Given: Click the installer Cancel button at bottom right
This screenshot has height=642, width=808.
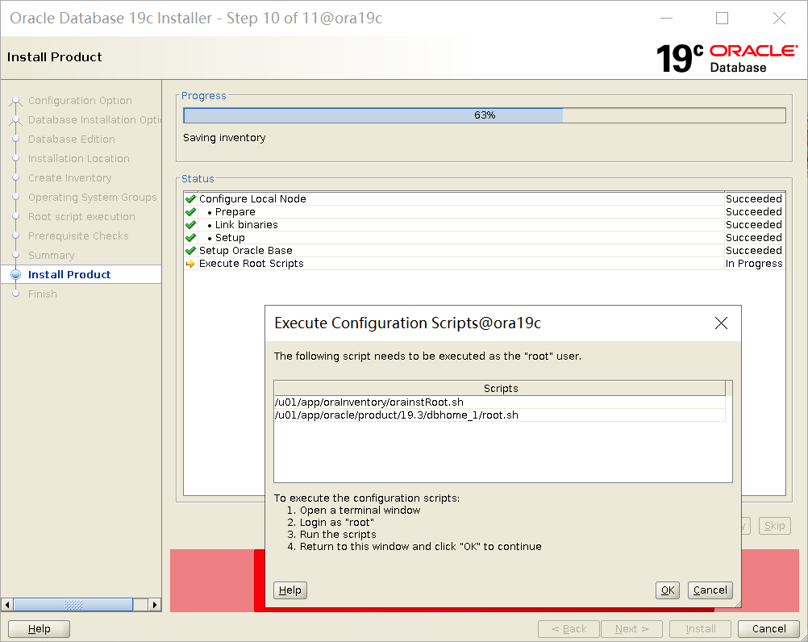Looking at the screenshot, I should pos(768,628).
